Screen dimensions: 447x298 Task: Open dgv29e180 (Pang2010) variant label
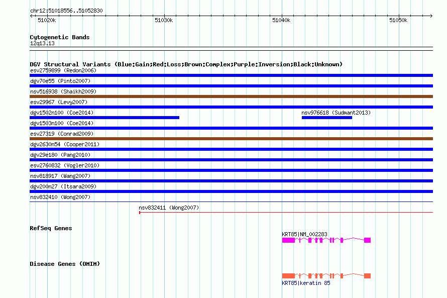(x=60, y=155)
